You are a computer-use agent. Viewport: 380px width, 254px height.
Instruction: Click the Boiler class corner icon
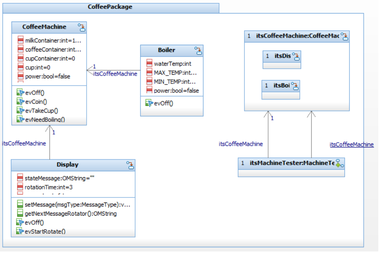[198, 51]
